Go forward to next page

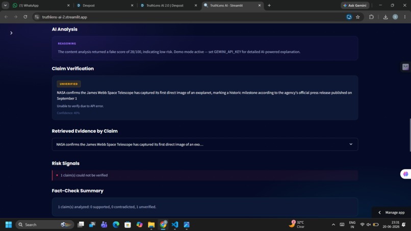pos(16,17)
